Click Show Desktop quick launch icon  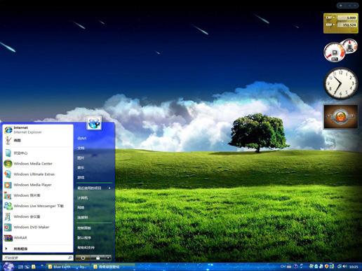tap(20, 267)
